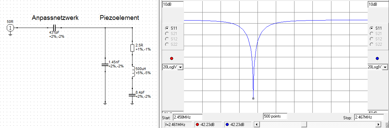Image resolution: width=389 pixels, height=128 pixels.
Task: Click the horizontal scrollbar thumb
Action: click(304, 124)
